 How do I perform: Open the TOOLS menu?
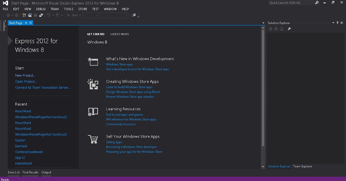pyautogui.click(x=69, y=9)
